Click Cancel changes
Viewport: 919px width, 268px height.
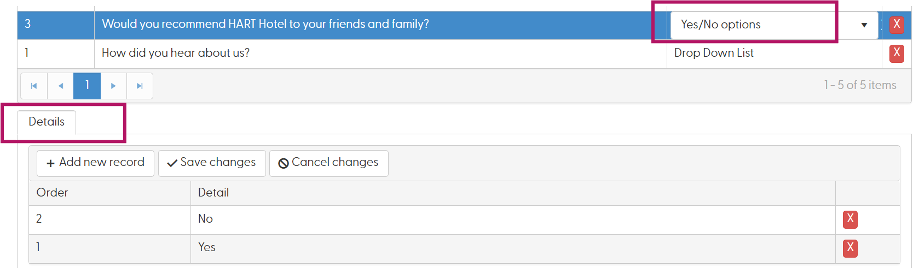coord(328,163)
